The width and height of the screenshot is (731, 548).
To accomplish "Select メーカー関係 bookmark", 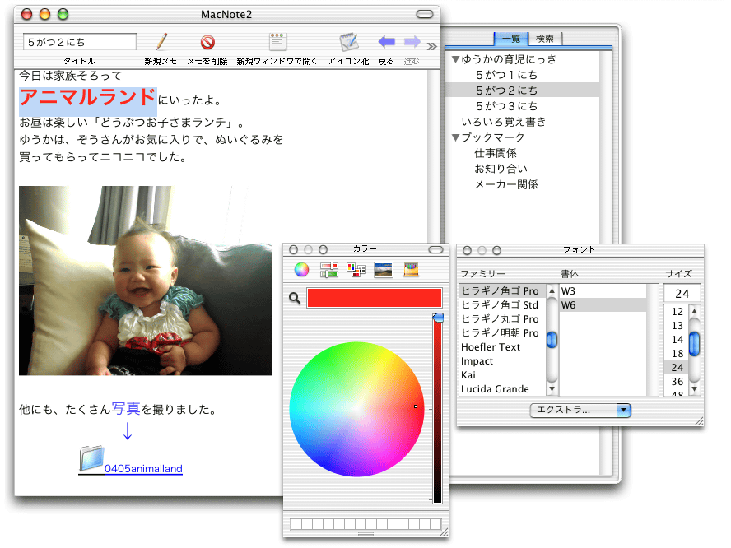I will tap(505, 184).
